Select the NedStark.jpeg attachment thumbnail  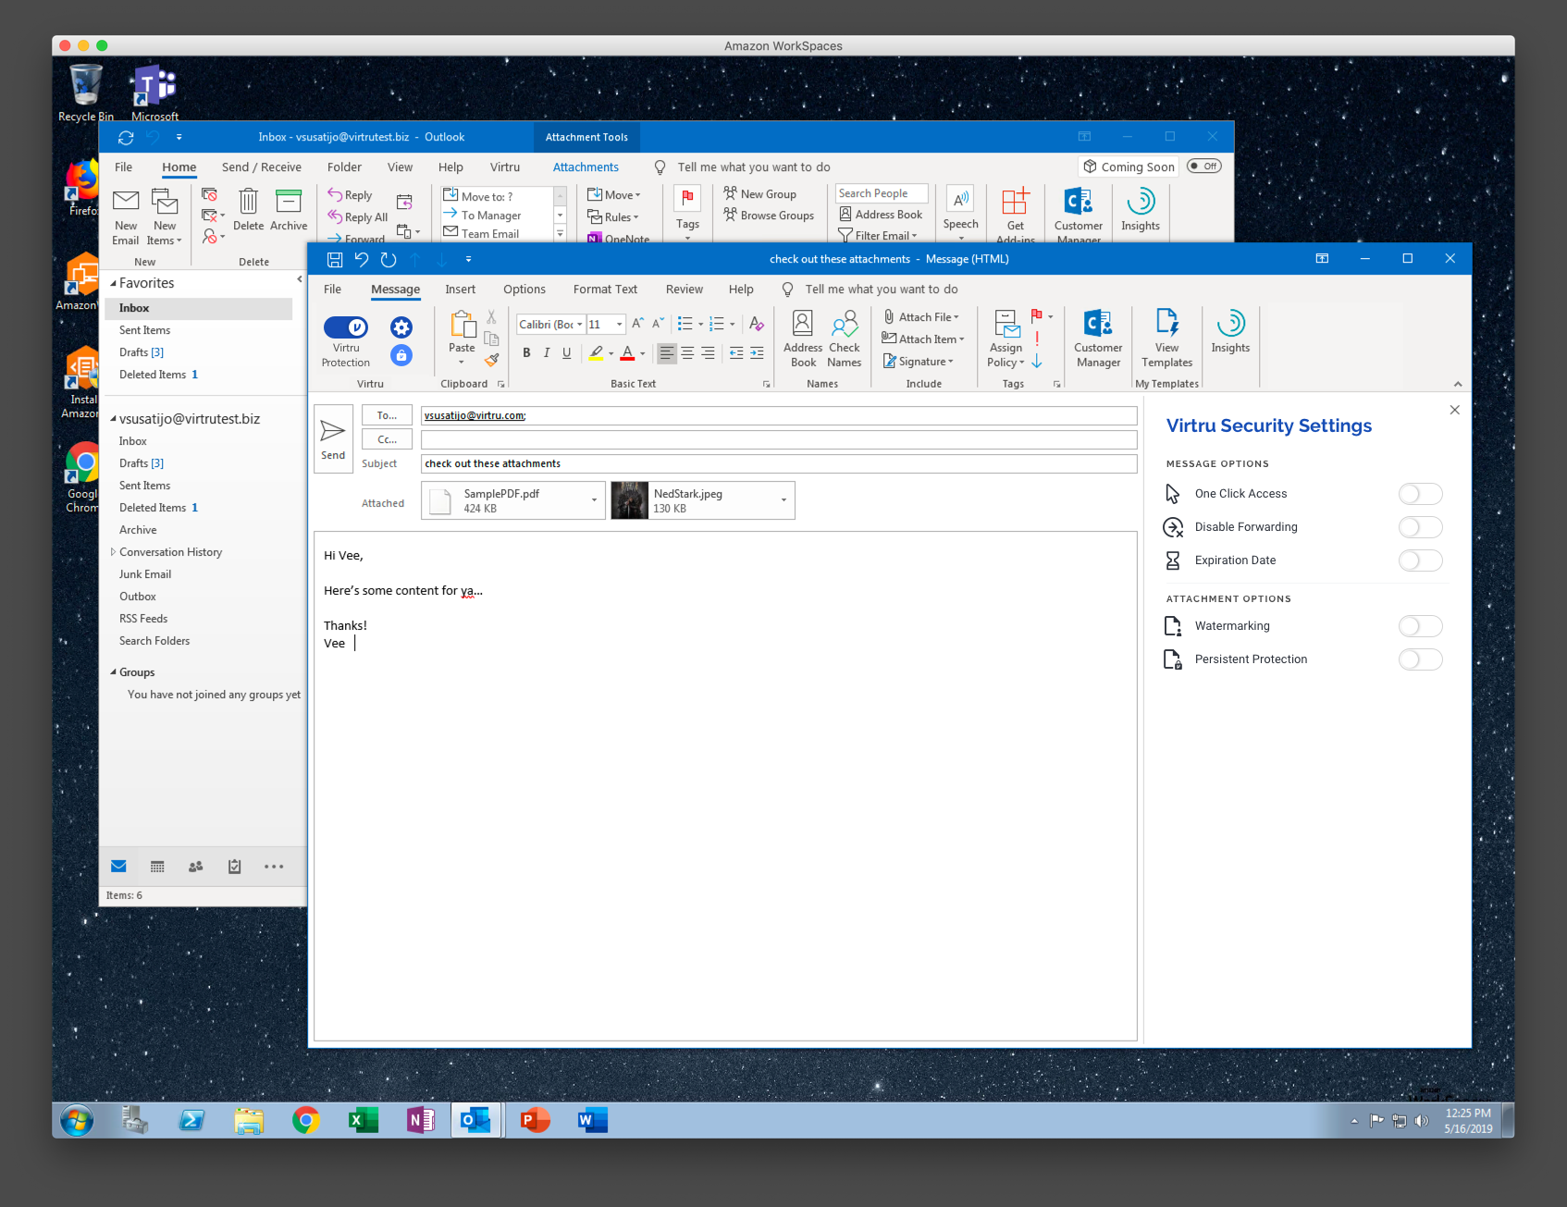click(630, 500)
